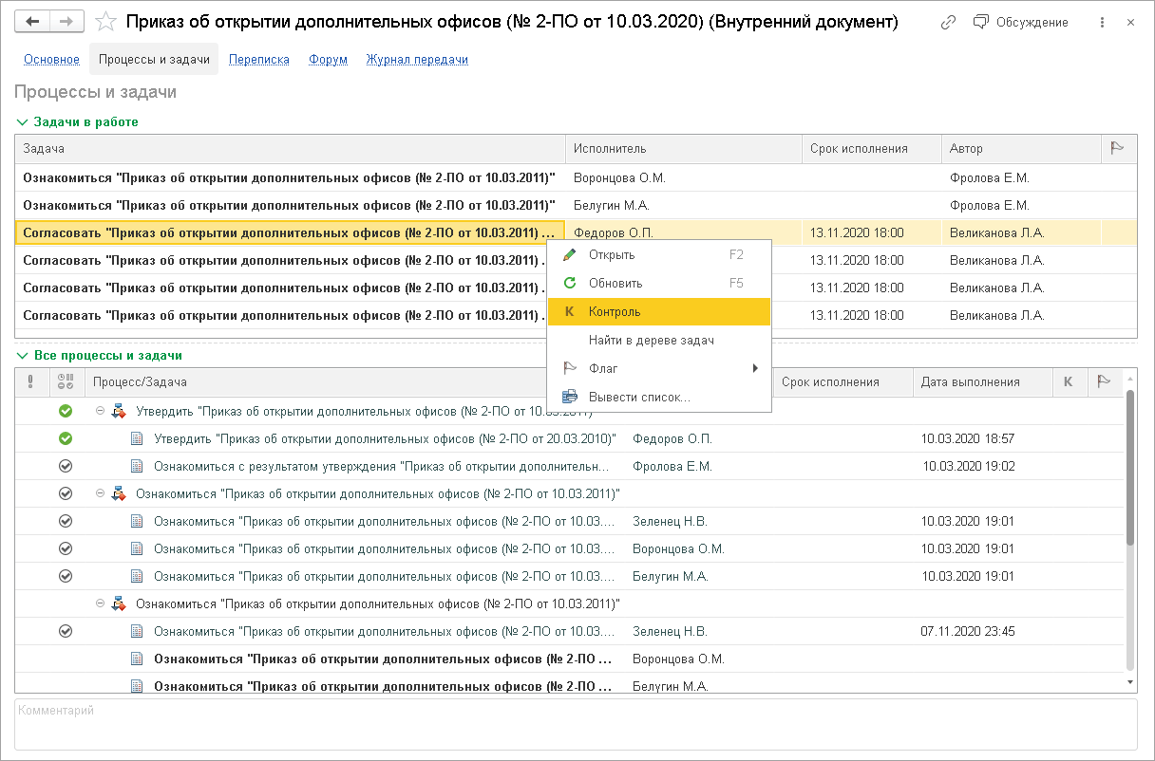This screenshot has width=1155, height=761.
Task: Click green check status of Утвердить process row
Action: [x=66, y=411]
